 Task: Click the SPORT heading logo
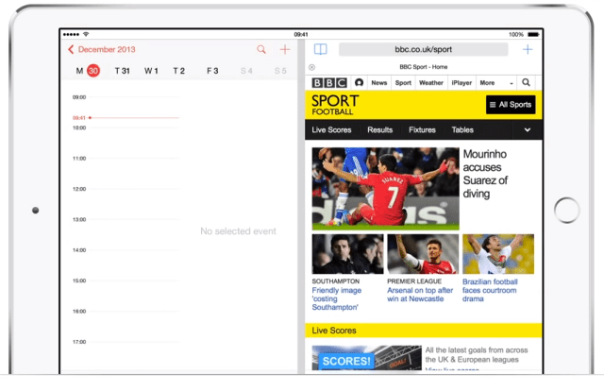(x=335, y=101)
